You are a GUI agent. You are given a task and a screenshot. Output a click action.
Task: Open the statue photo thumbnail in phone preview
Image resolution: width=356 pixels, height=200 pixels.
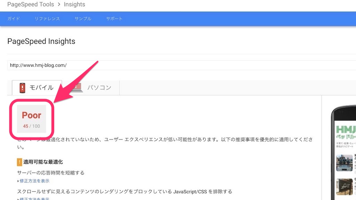tap(345, 163)
